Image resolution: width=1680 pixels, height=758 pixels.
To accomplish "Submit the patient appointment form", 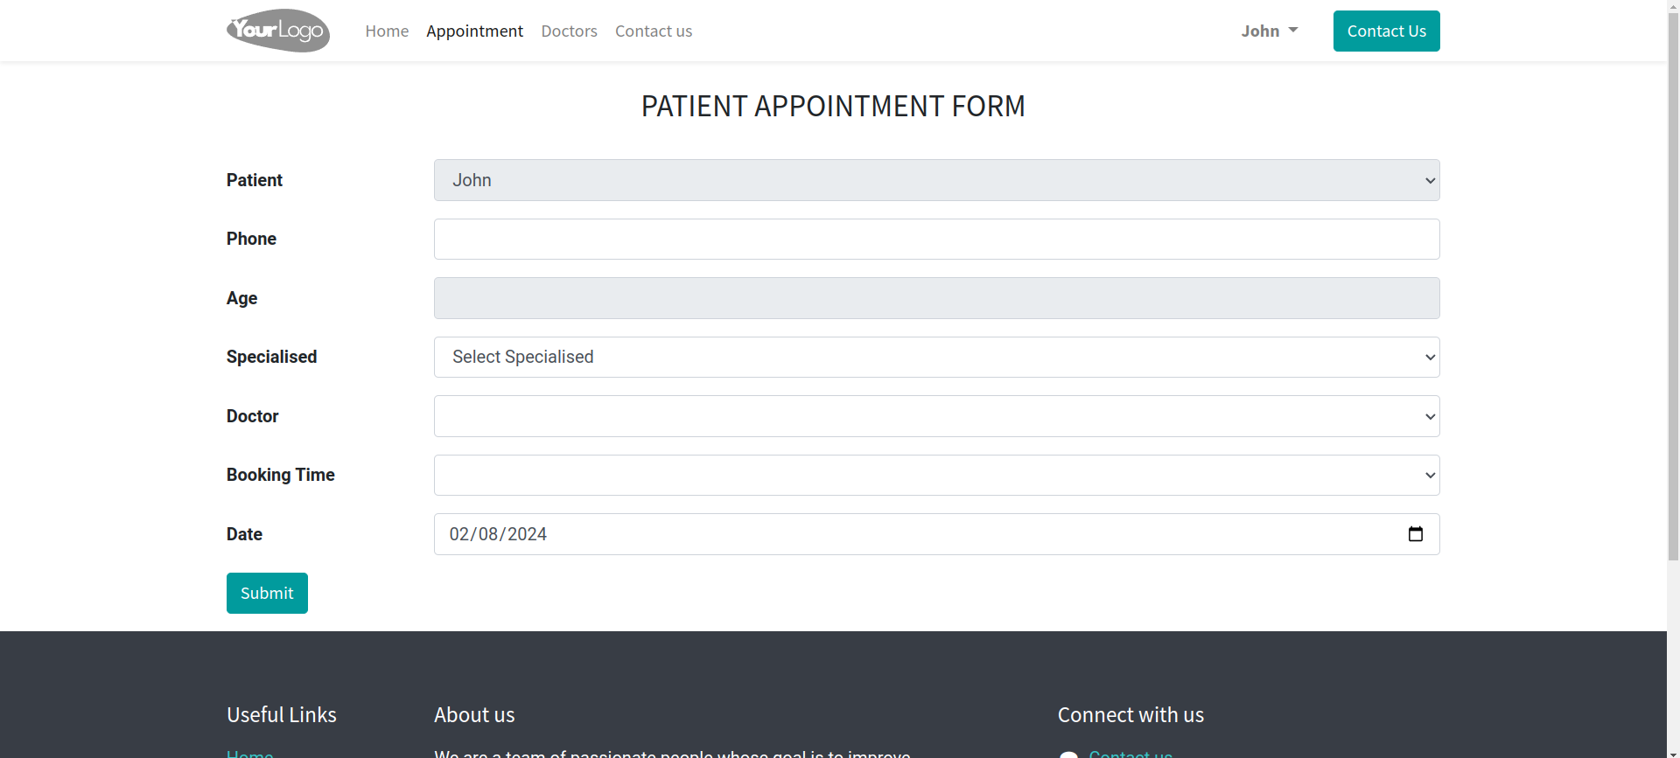I will click(x=267, y=593).
